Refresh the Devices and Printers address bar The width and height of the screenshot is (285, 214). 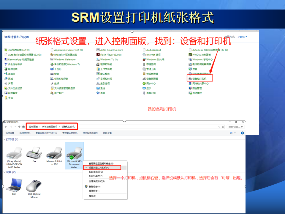click(x=223, y=127)
